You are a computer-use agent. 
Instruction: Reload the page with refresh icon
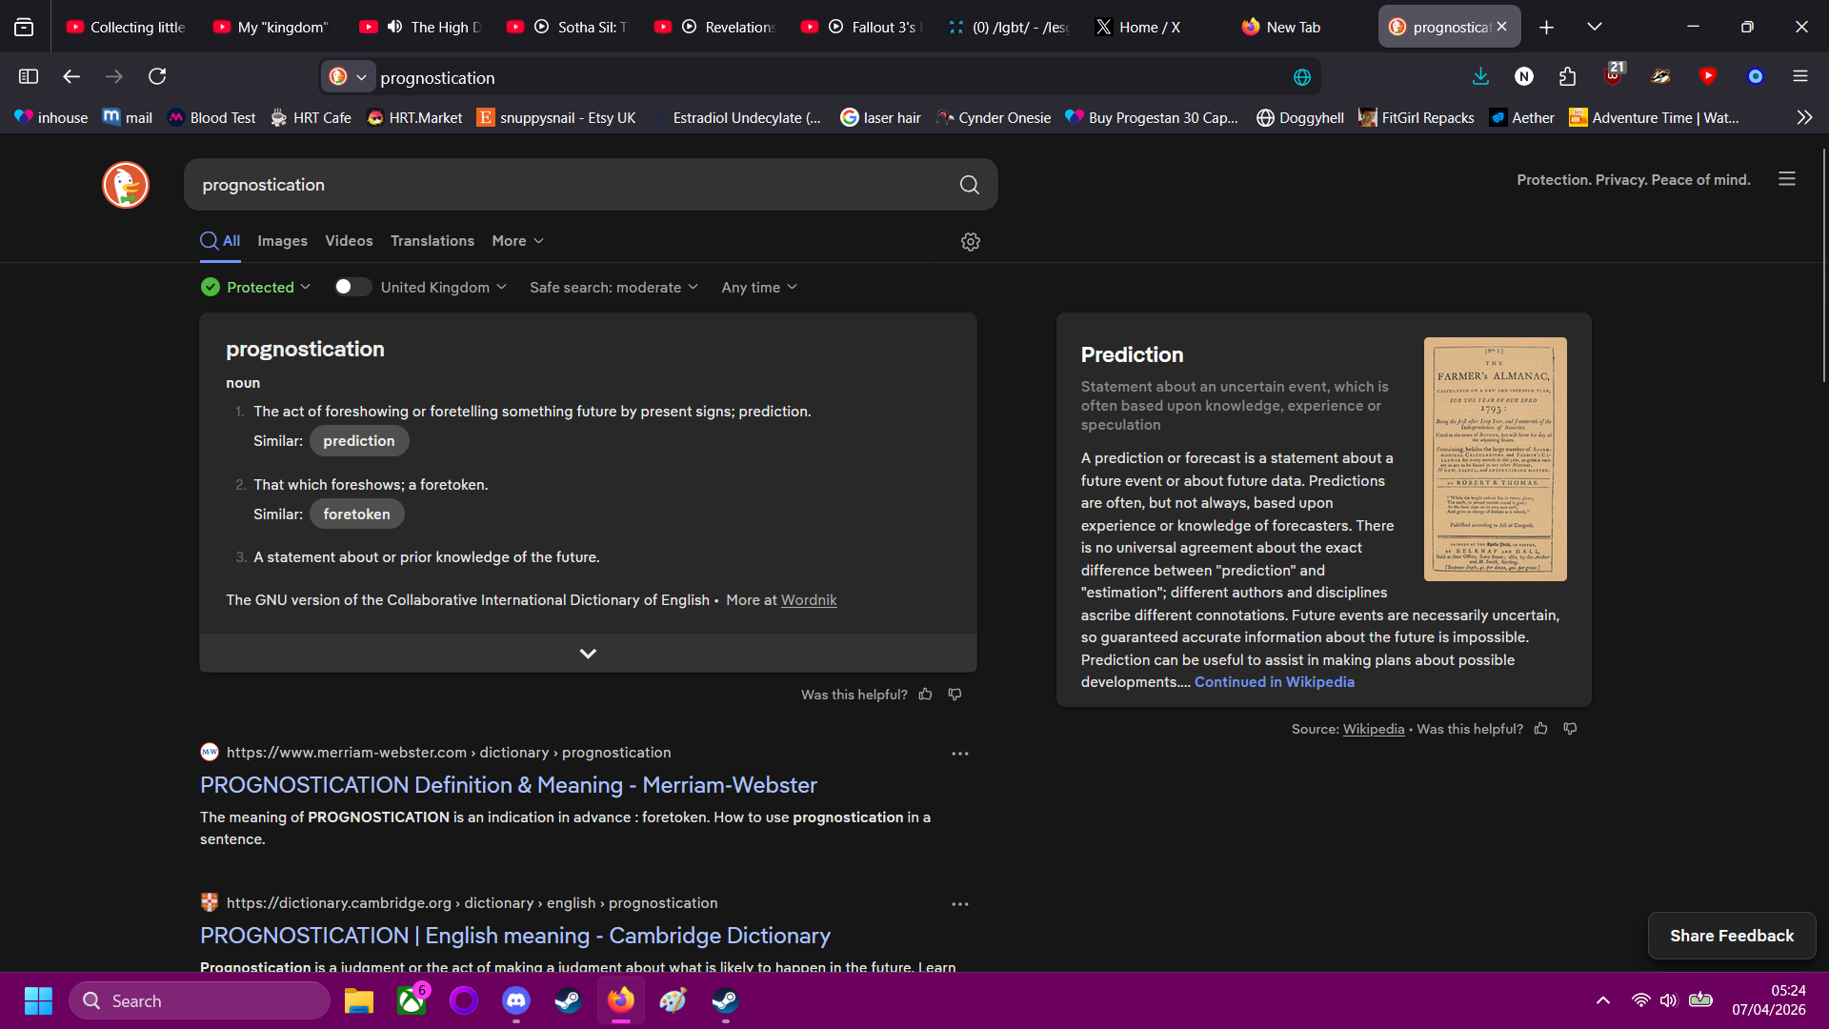(157, 76)
